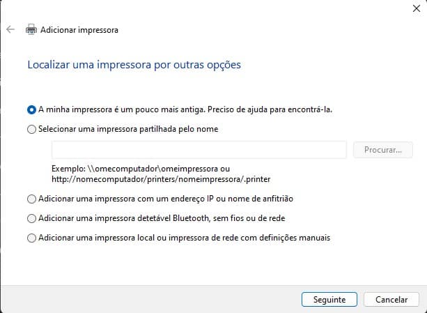Click the Adicionar impressora title text

point(79,30)
